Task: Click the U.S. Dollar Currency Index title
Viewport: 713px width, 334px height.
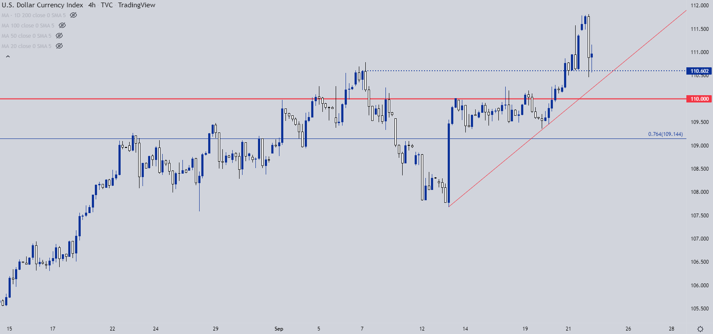Action: 42,5
